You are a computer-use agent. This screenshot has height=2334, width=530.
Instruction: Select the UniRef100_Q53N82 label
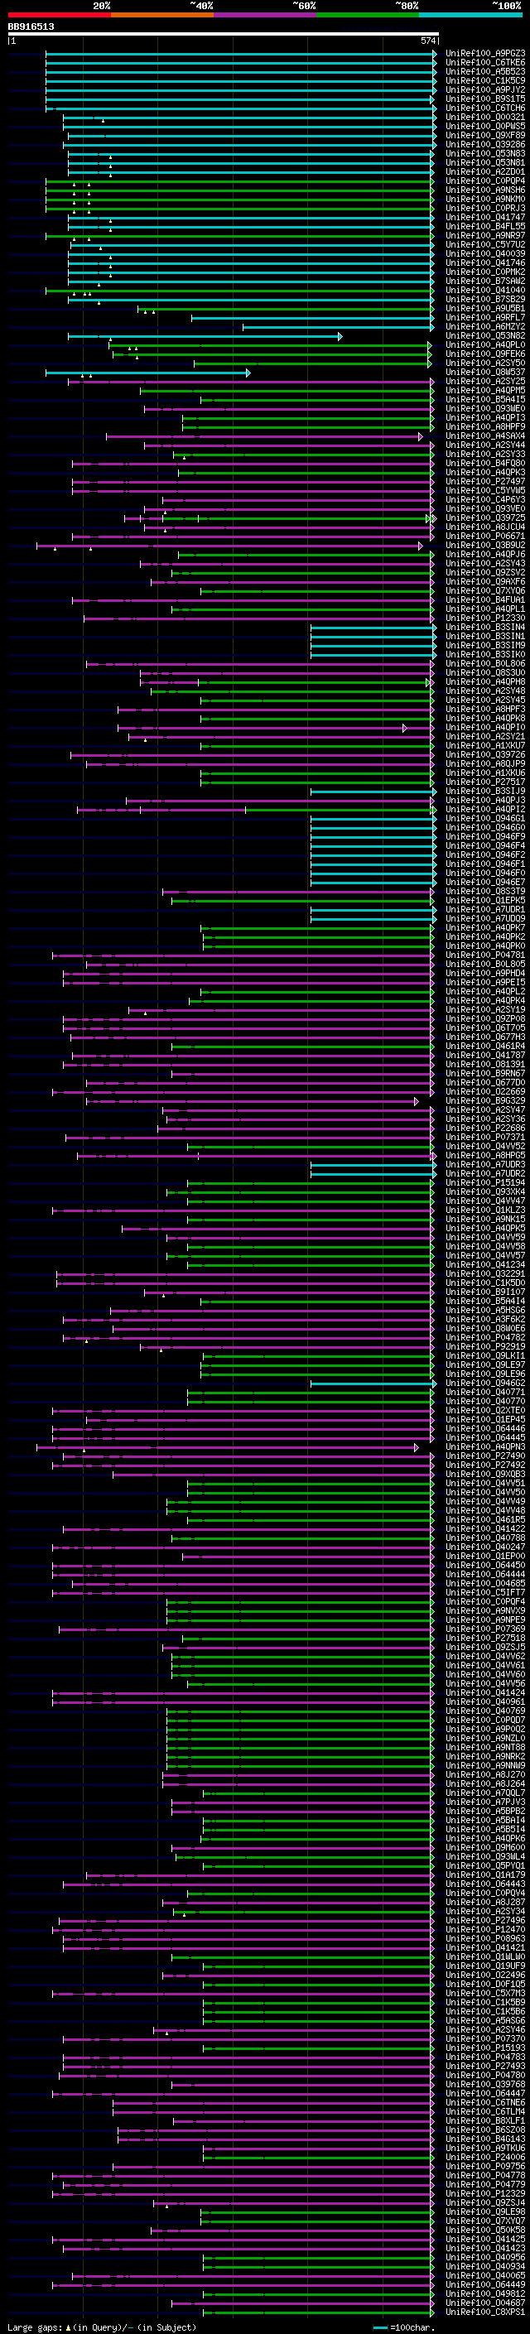[484, 336]
